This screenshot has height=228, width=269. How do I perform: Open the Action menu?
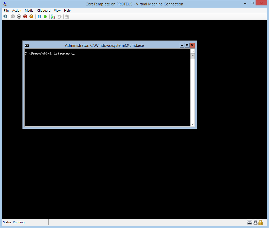point(17,11)
